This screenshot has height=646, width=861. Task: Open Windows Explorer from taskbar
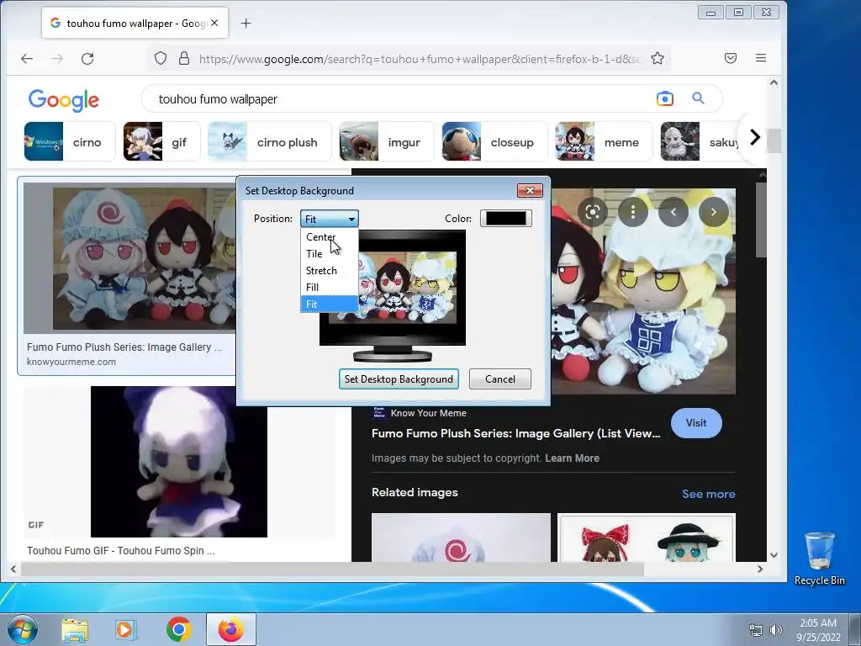coord(75,629)
